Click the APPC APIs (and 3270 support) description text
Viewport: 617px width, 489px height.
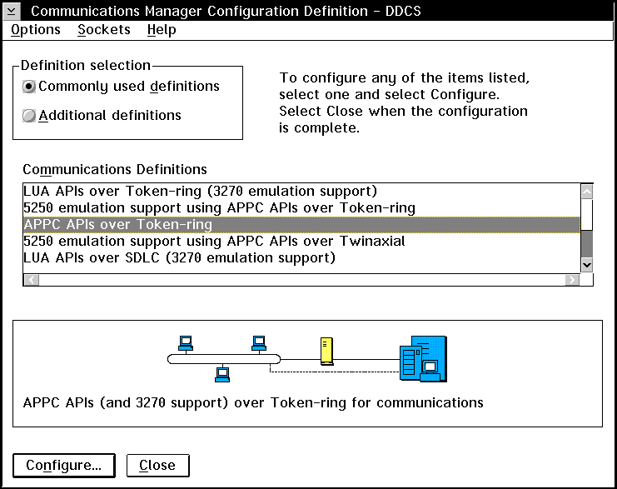tap(253, 402)
